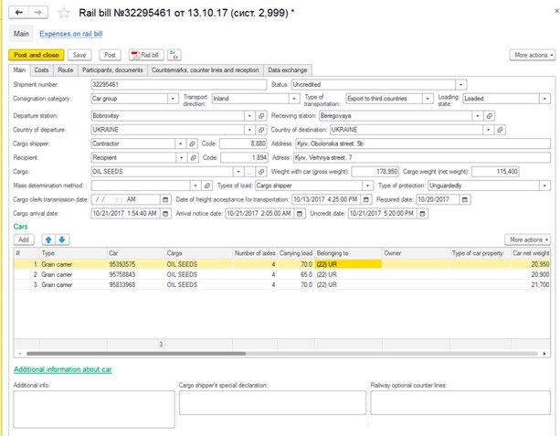Select the Main tab under toolbar
The height and width of the screenshot is (436, 560).
point(19,70)
